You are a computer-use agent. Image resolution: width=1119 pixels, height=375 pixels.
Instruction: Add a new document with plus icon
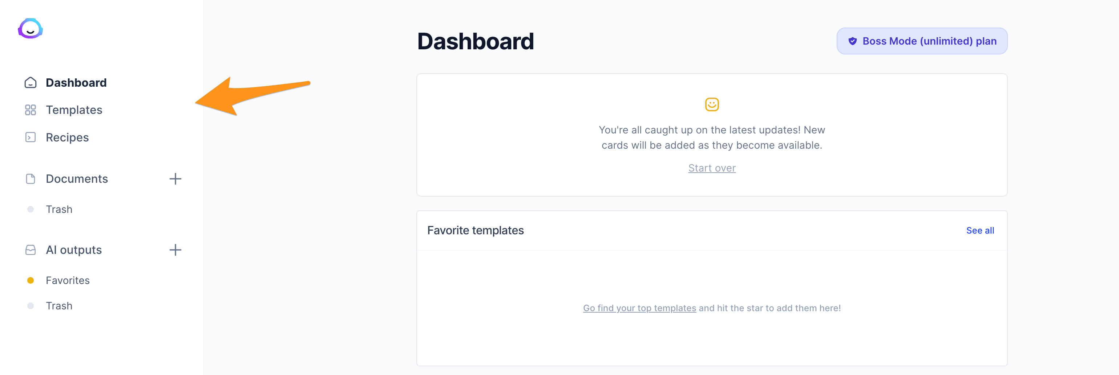click(175, 178)
